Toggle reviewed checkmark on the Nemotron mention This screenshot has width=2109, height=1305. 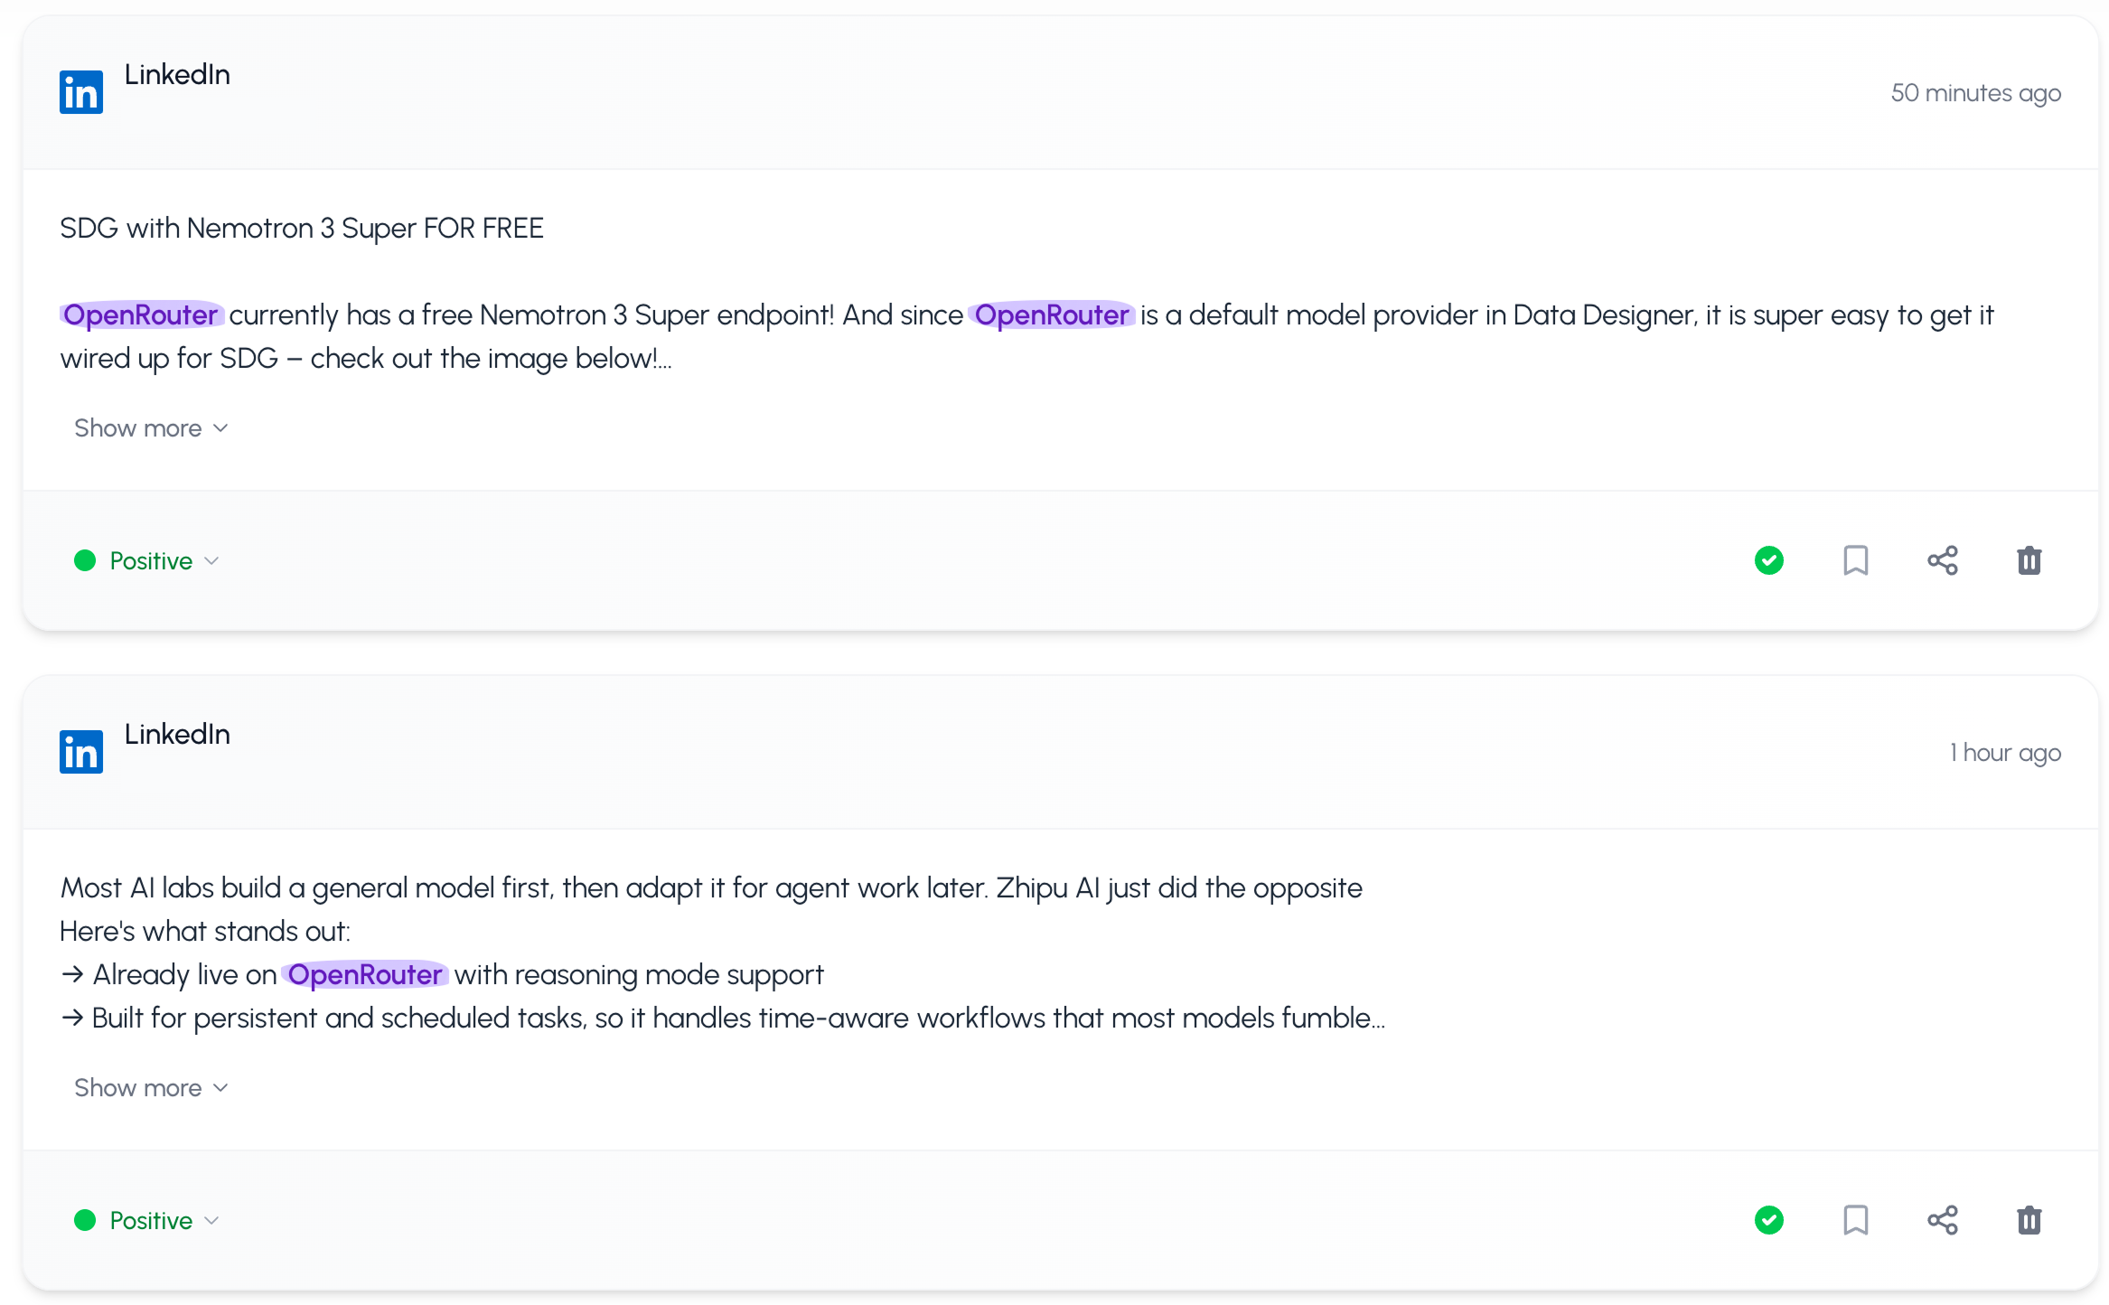(1768, 560)
